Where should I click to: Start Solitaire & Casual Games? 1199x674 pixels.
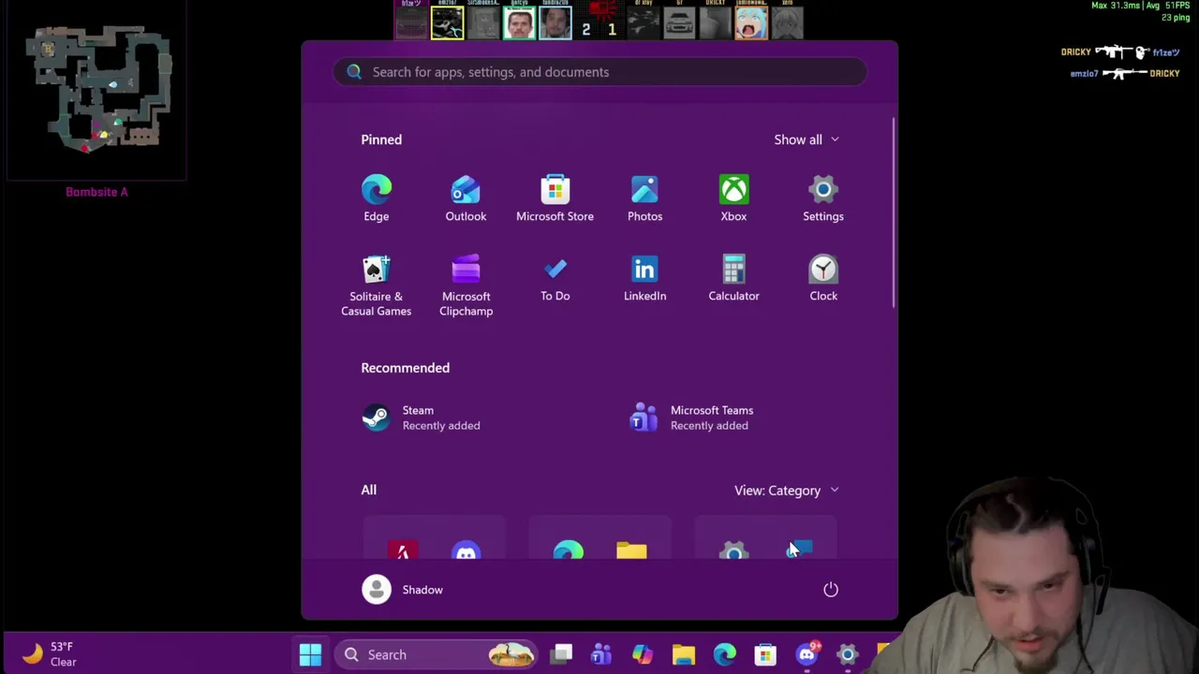(x=376, y=286)
